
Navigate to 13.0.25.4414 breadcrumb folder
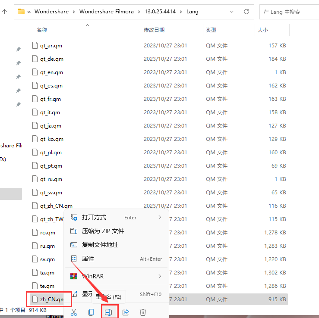(160, 12)
